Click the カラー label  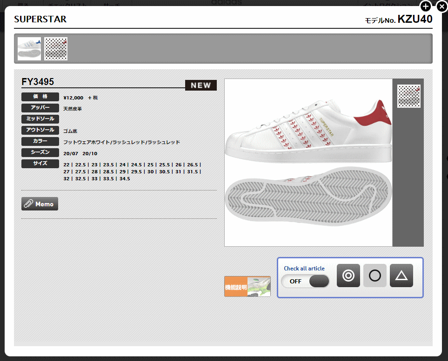pyautogui.click(x=40, y=141)
